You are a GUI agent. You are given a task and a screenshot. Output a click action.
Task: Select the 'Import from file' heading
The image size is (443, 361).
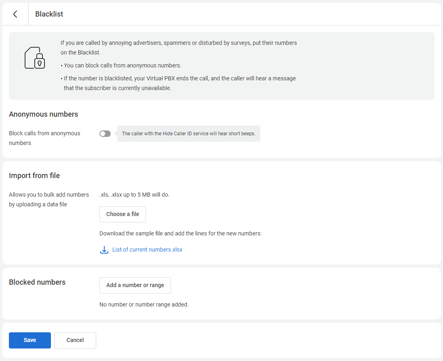pos(34,176)
